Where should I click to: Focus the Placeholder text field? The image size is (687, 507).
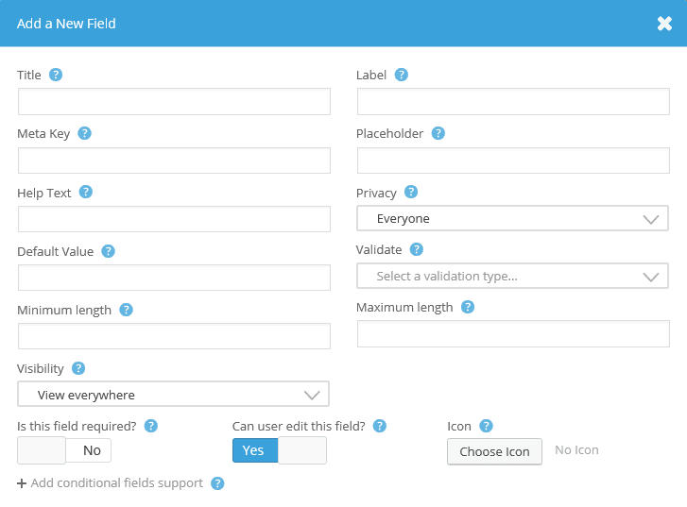(x=513, y=161)
